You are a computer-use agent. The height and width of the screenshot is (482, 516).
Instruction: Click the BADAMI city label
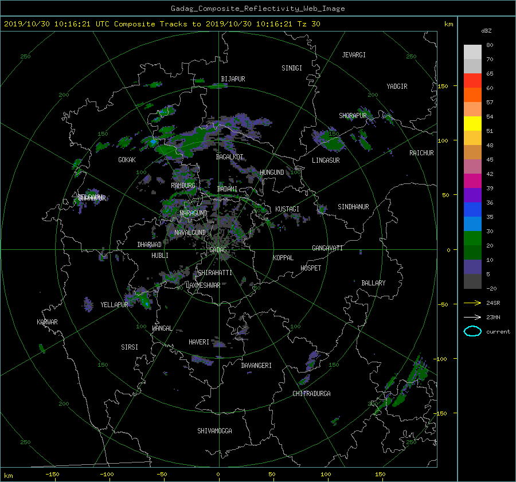227,189
